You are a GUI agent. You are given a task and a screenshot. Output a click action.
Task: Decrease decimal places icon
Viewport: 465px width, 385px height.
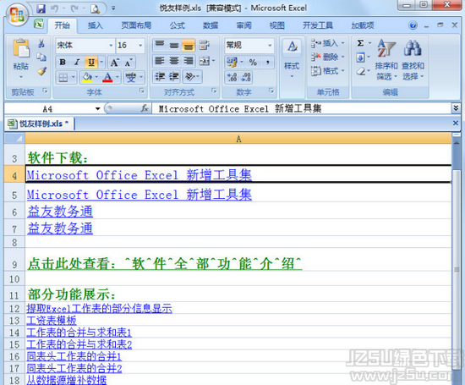pos(246,78)
